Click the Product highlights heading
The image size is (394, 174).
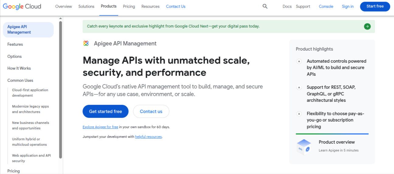click(314, 49)
